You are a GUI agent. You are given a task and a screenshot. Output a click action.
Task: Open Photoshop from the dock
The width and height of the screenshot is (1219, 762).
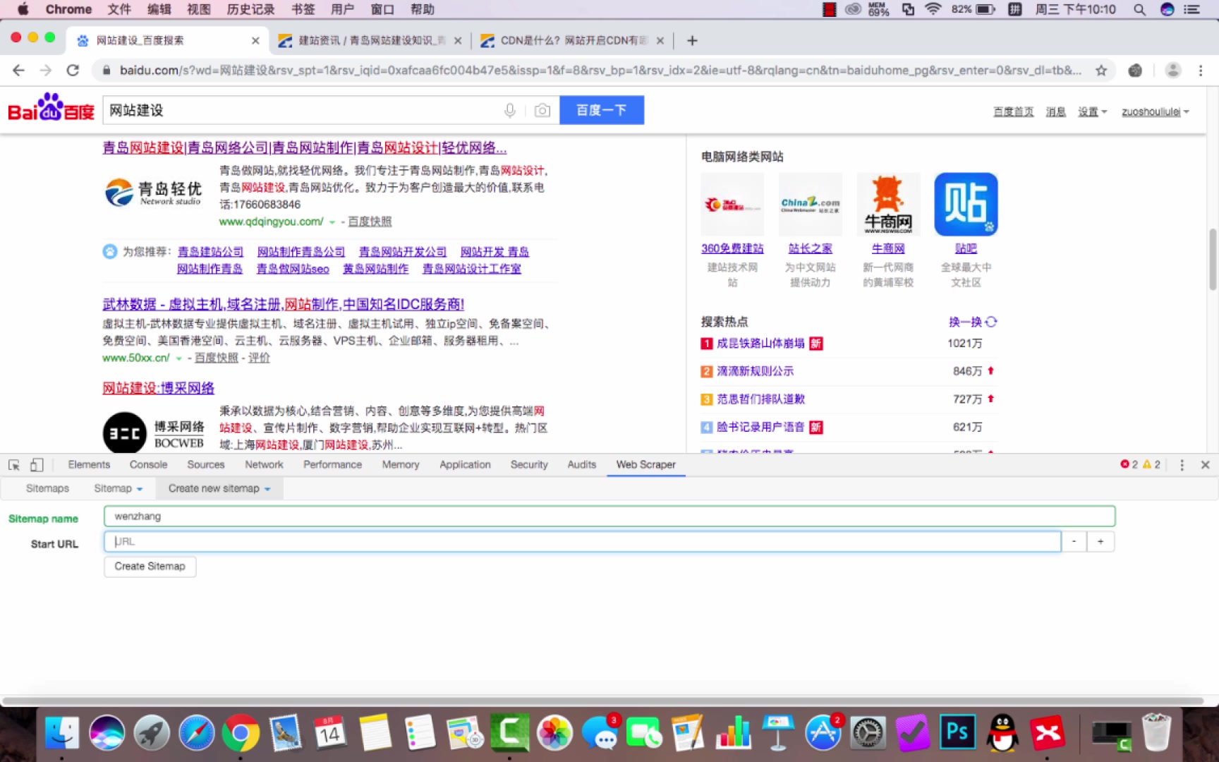pyautogui.click(x=957, y=732)
